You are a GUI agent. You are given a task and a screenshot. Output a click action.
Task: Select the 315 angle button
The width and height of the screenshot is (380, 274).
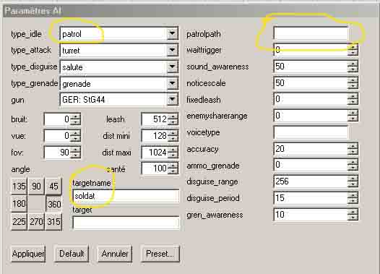tap(53, 221)
